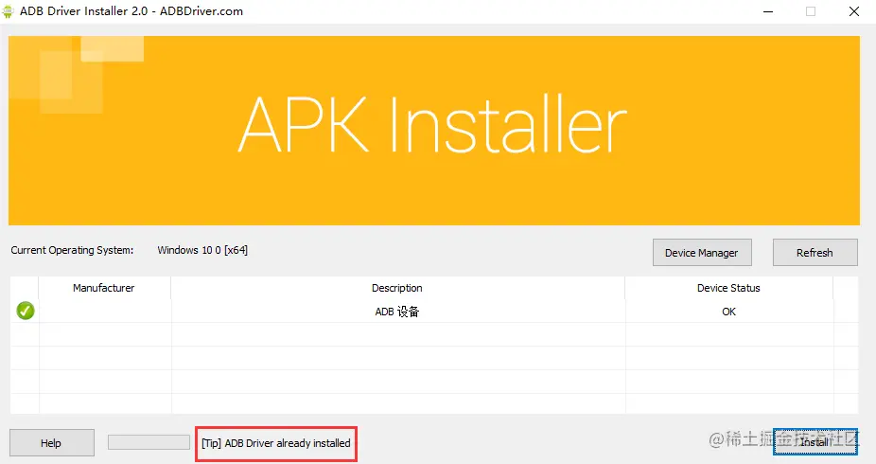
Task: Refresh the device list
Action: coord(815,253)
